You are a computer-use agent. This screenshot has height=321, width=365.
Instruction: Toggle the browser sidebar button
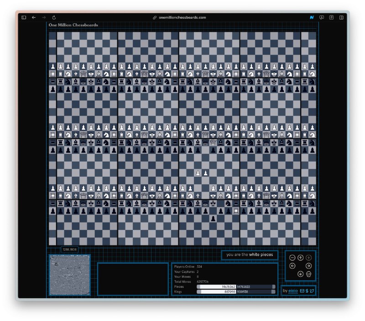24,17
